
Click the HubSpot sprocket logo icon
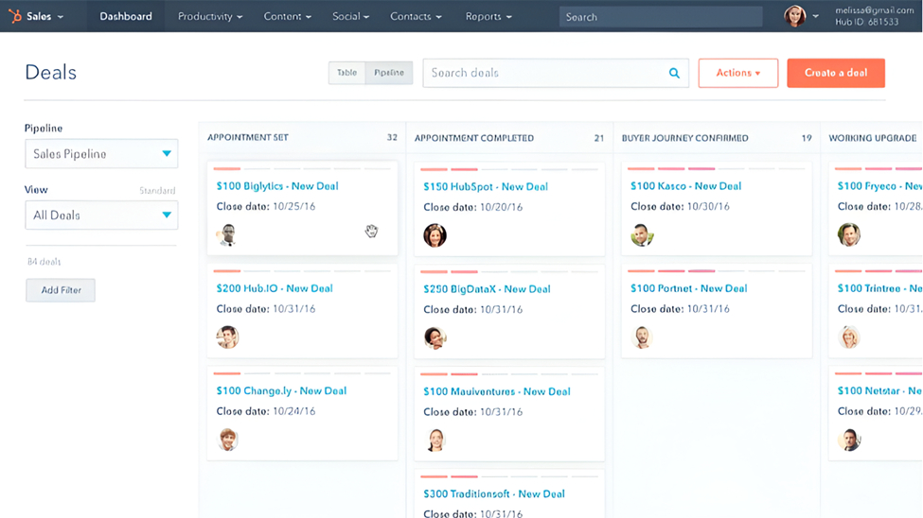(x=15, y=16)
